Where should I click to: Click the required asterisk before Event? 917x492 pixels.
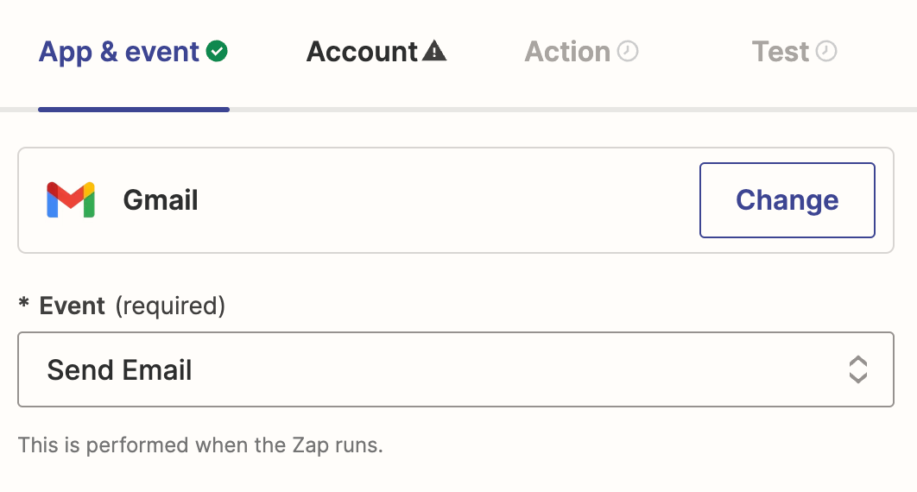24,306
